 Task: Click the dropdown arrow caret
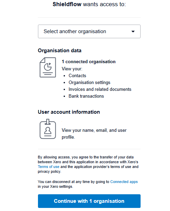pos(133,31)
